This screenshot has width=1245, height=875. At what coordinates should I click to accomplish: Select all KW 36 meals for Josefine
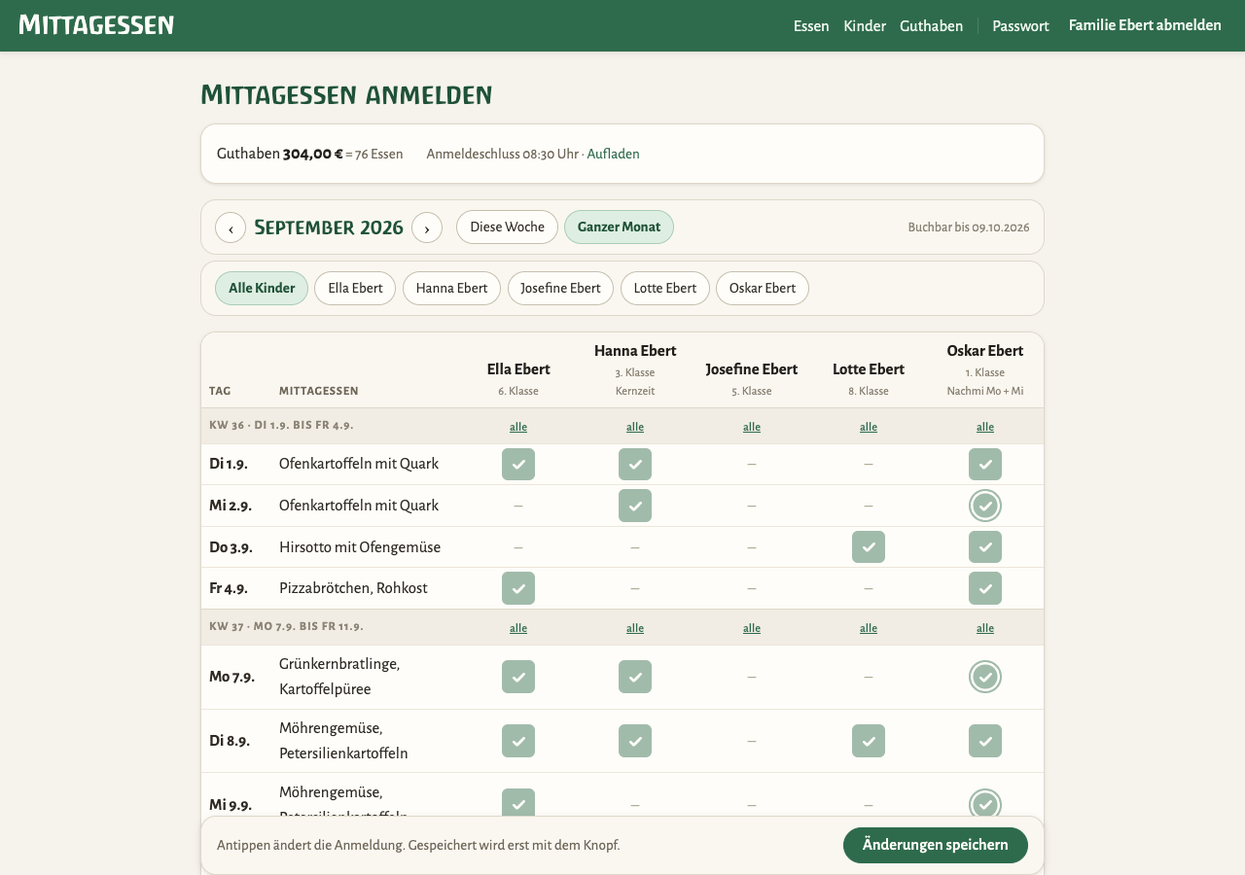click(x=752, y=427)
